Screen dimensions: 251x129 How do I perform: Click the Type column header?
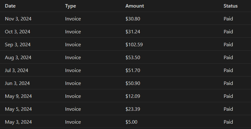(x=70, y=6)
